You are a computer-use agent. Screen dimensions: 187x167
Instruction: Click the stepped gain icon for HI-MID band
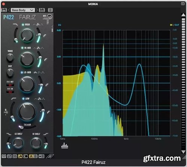(x=46, y=59)
